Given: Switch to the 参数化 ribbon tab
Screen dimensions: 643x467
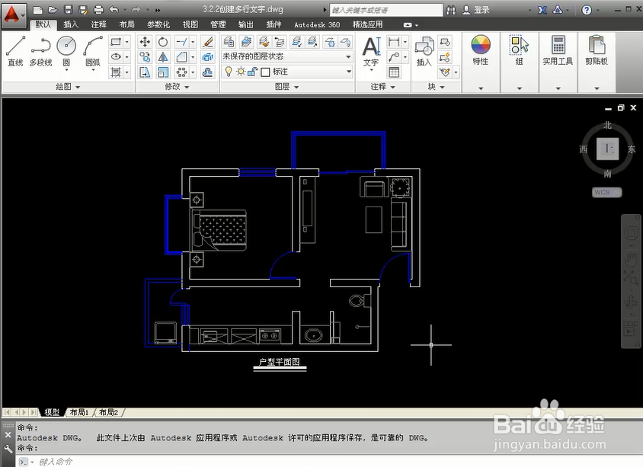Looking at the screenshot, I should tap(158, 24).
